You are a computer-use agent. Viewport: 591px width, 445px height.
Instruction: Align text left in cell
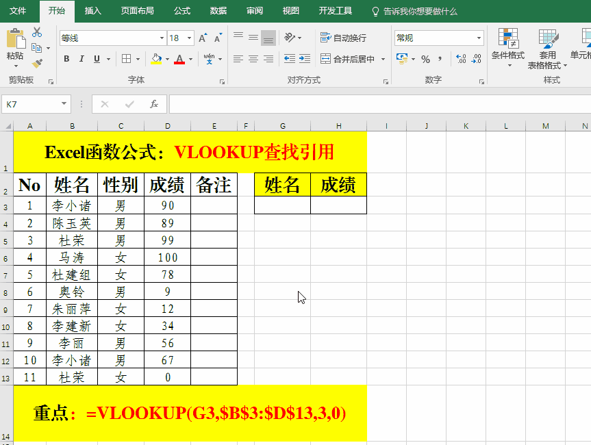point(238,59)
